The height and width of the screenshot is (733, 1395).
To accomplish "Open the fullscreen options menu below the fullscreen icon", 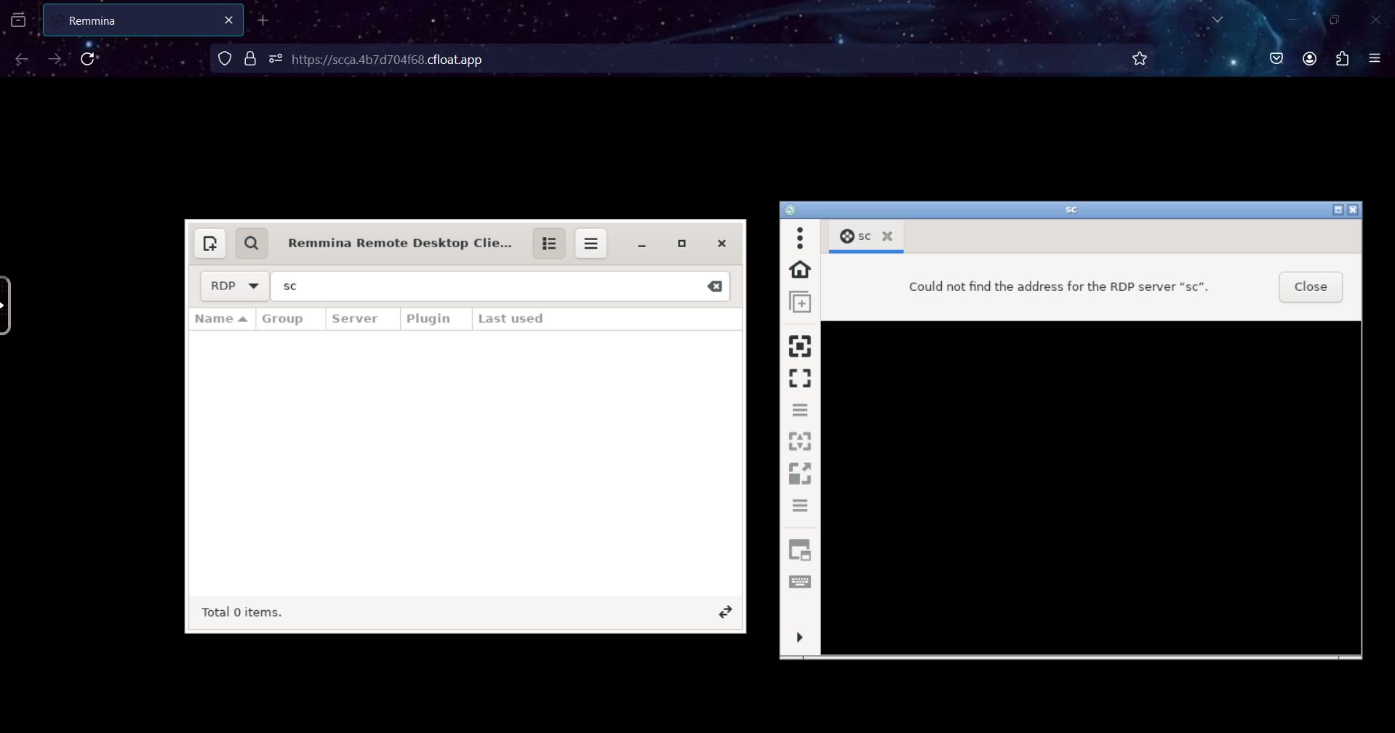I will (x=800, y=410).
